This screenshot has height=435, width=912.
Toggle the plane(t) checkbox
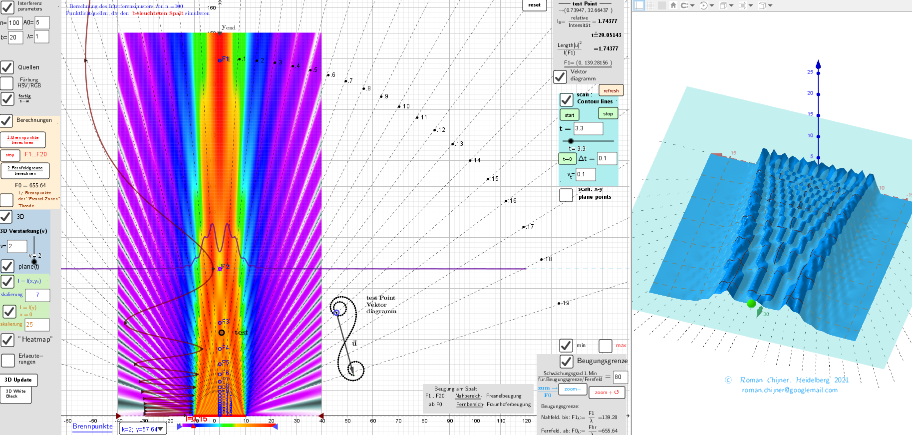point(7,266)
